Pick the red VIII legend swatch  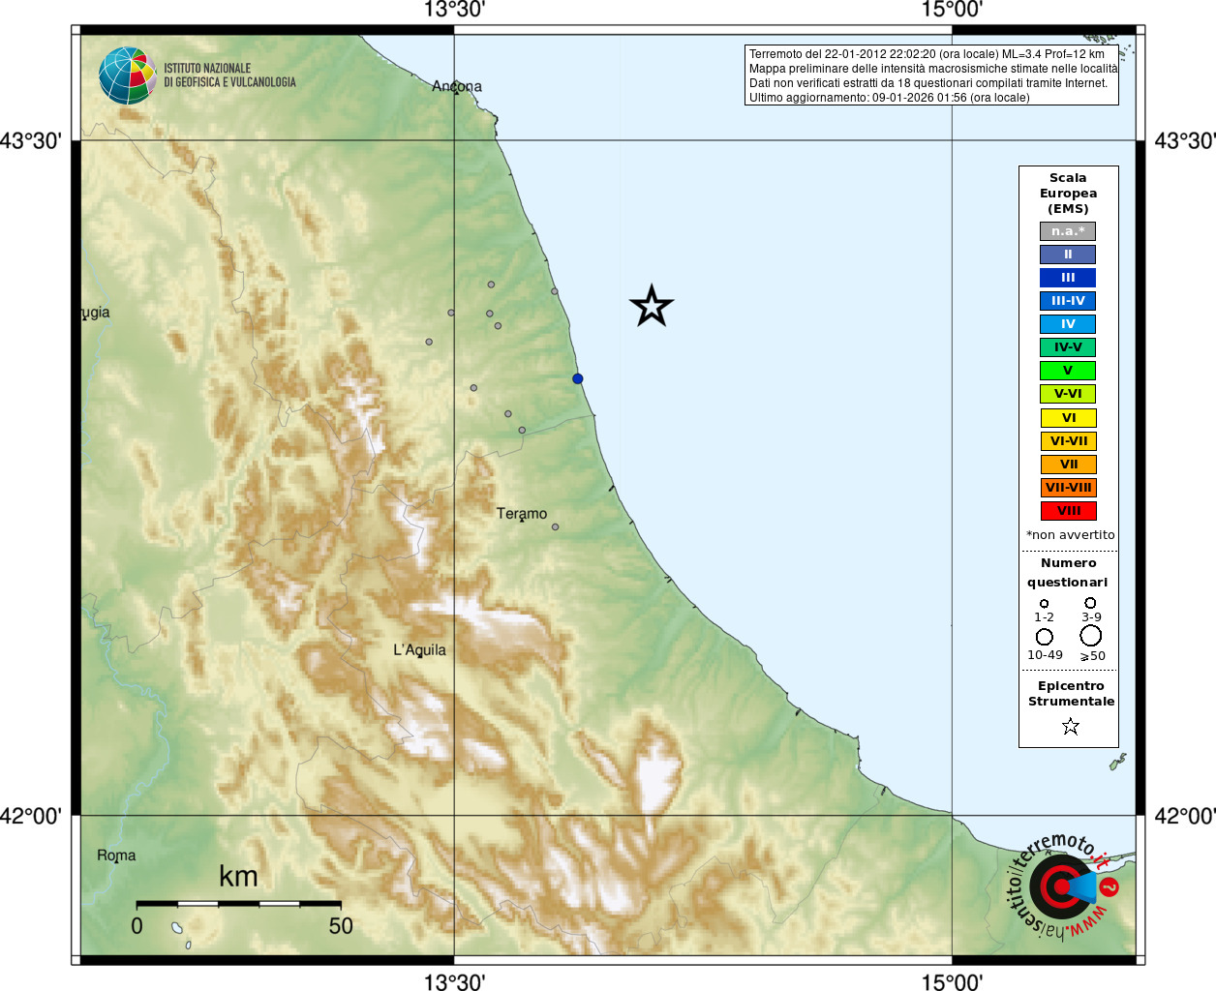coord(1068,511)
